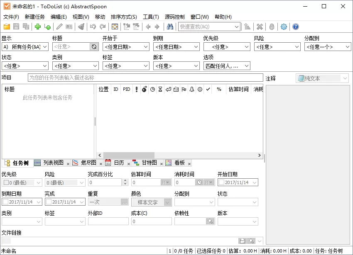
Task: Open the preferences gear icon
Action: [283, 27]
